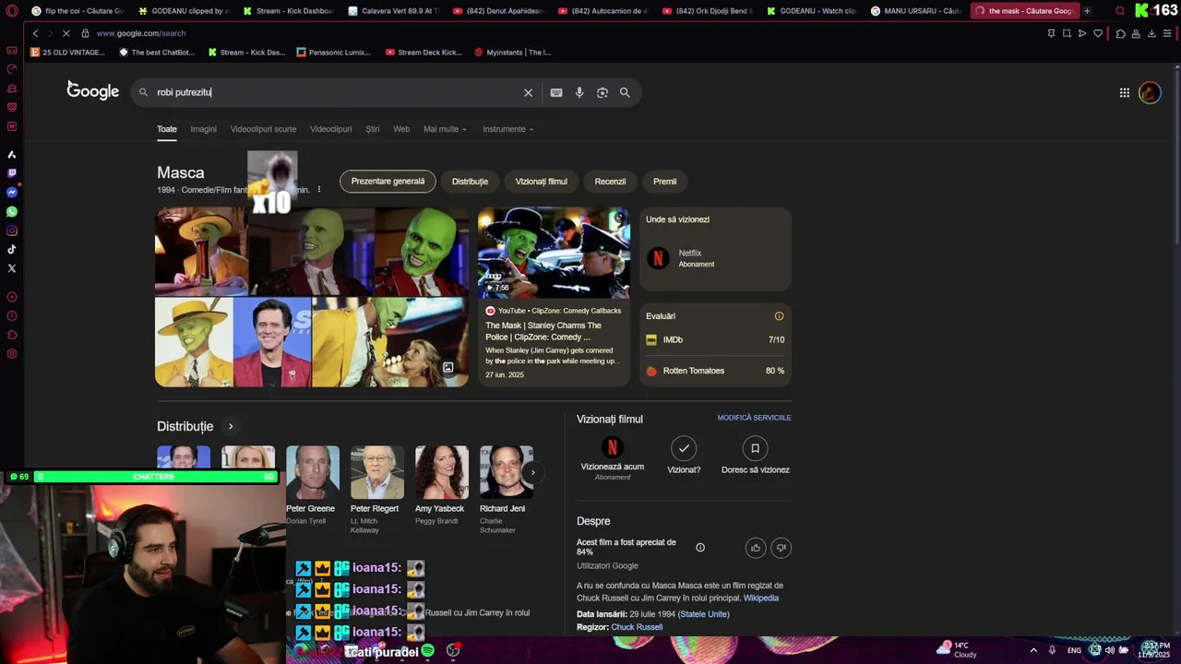Open sidebar settings gear icon
The image size is (1181, 664).
pos(11,354)
